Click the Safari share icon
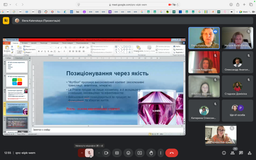 pyautogui.click(x=238, y=5)
